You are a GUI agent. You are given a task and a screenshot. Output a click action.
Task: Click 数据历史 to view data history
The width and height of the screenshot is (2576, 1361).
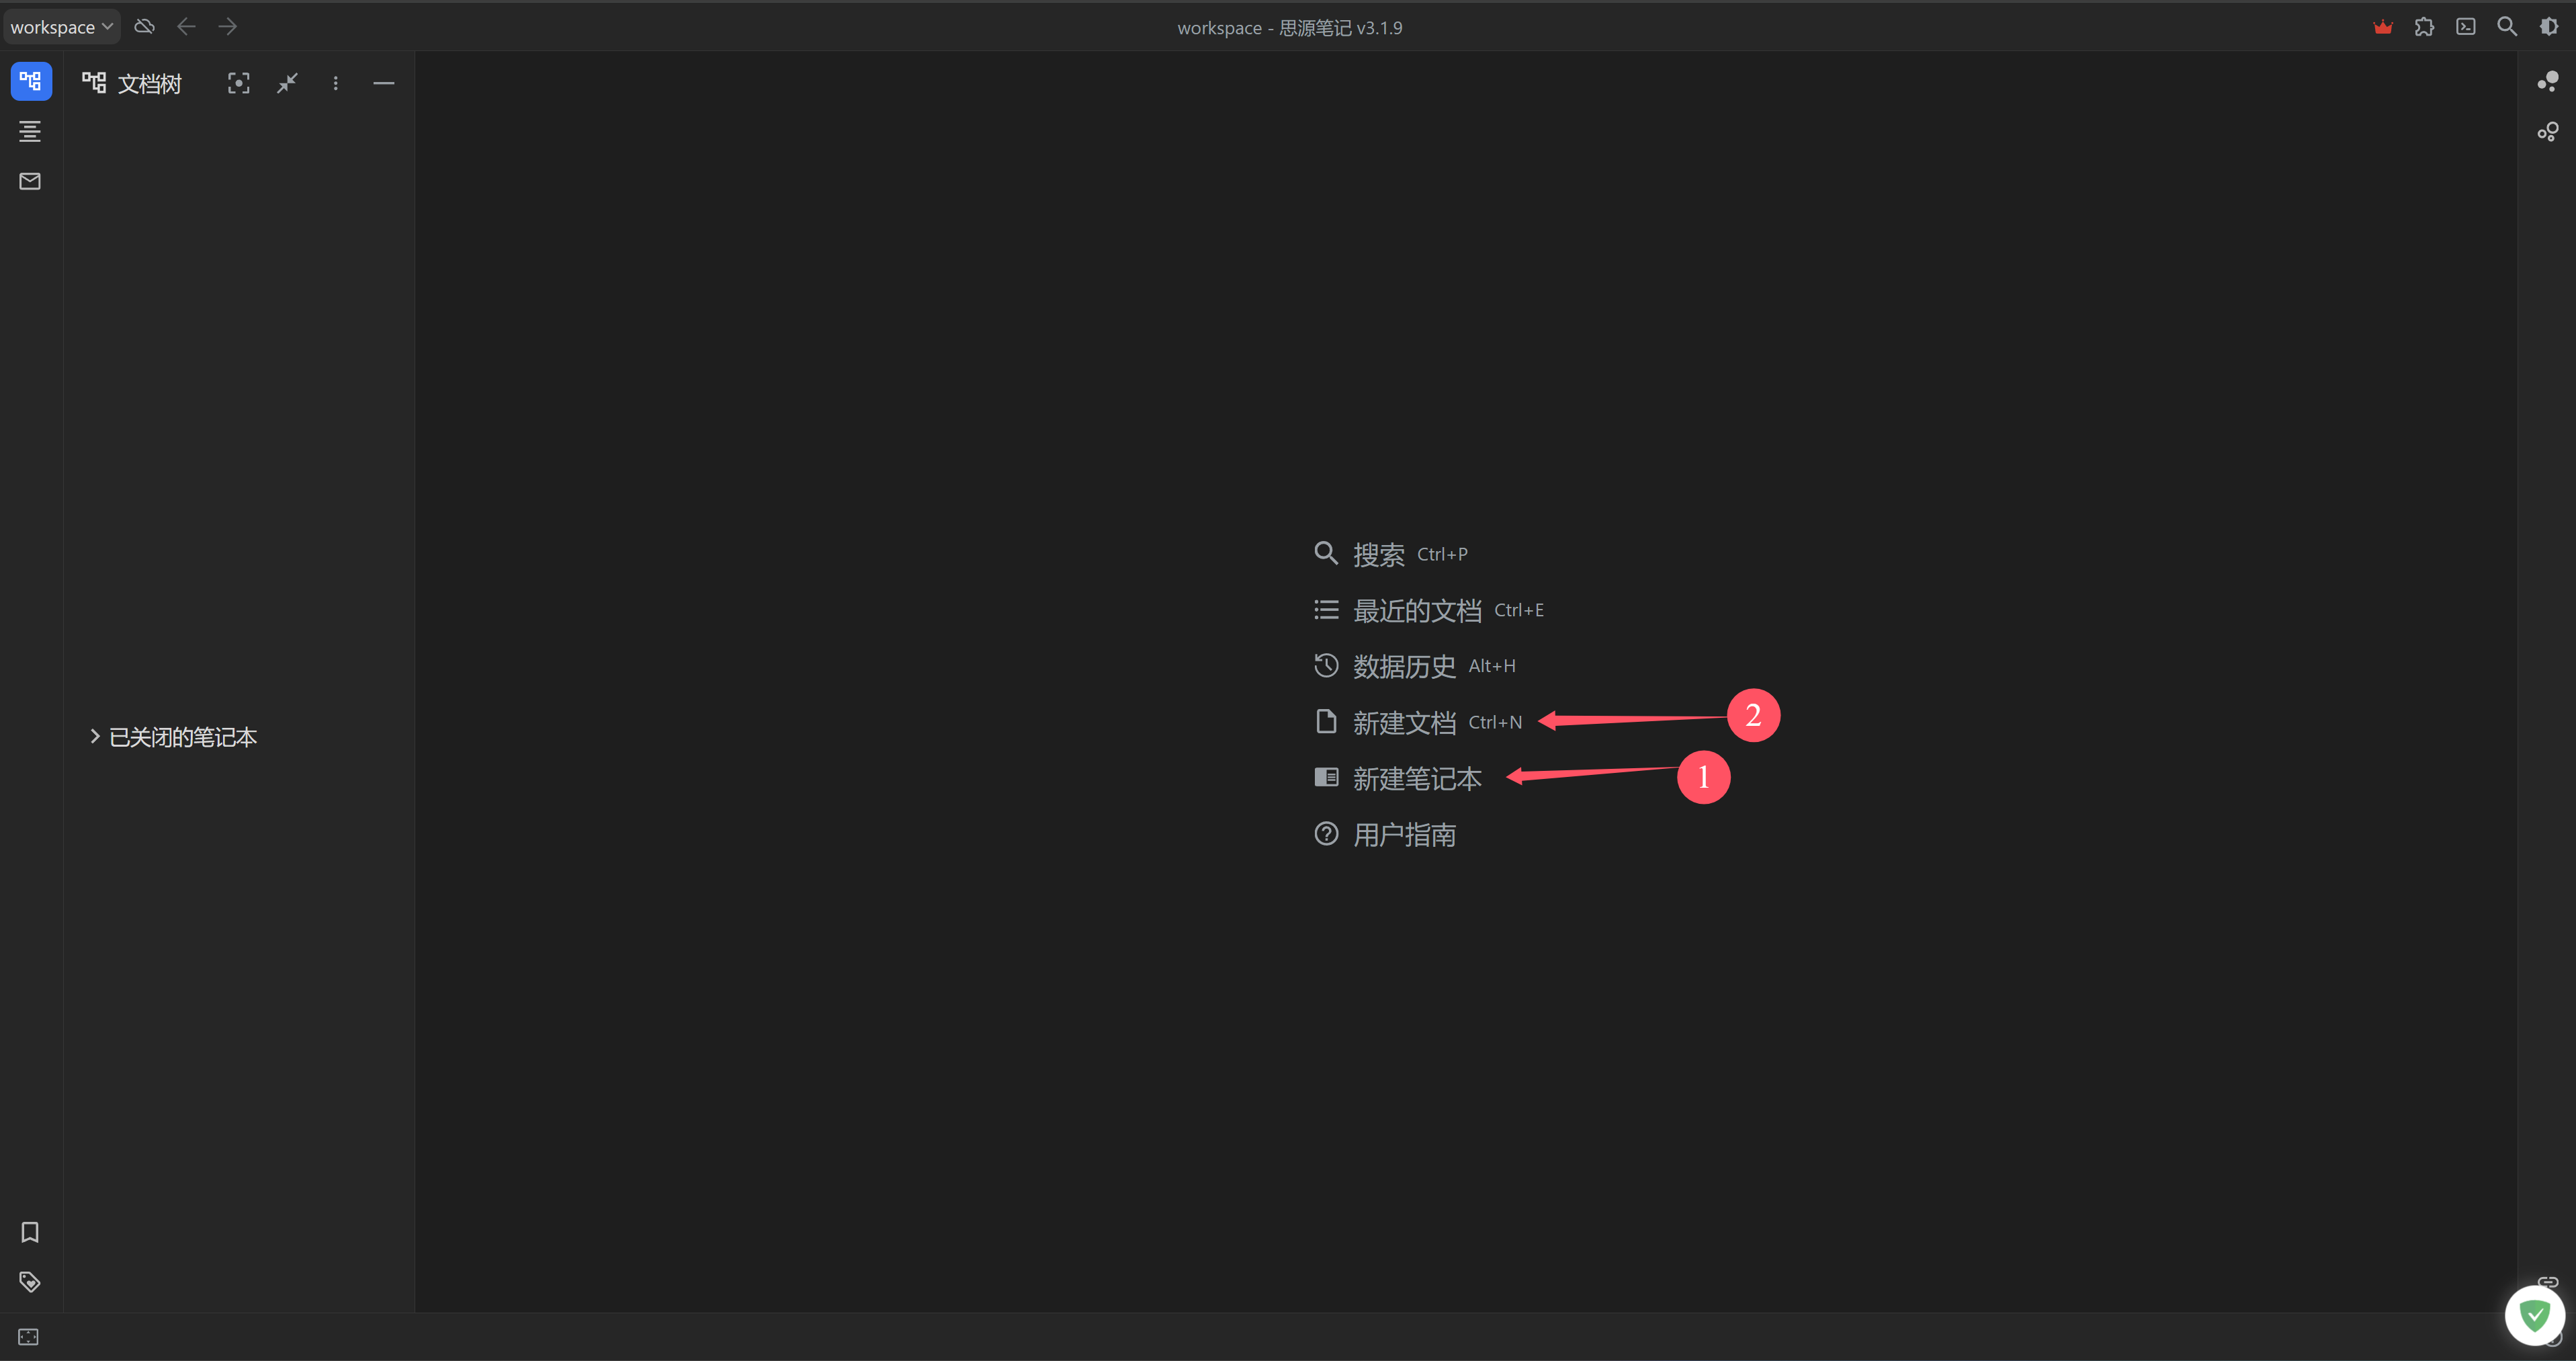click(x=1403, y=666)
